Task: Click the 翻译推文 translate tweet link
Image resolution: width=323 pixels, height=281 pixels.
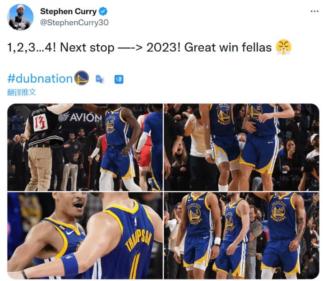Action: tap(21, 92)
